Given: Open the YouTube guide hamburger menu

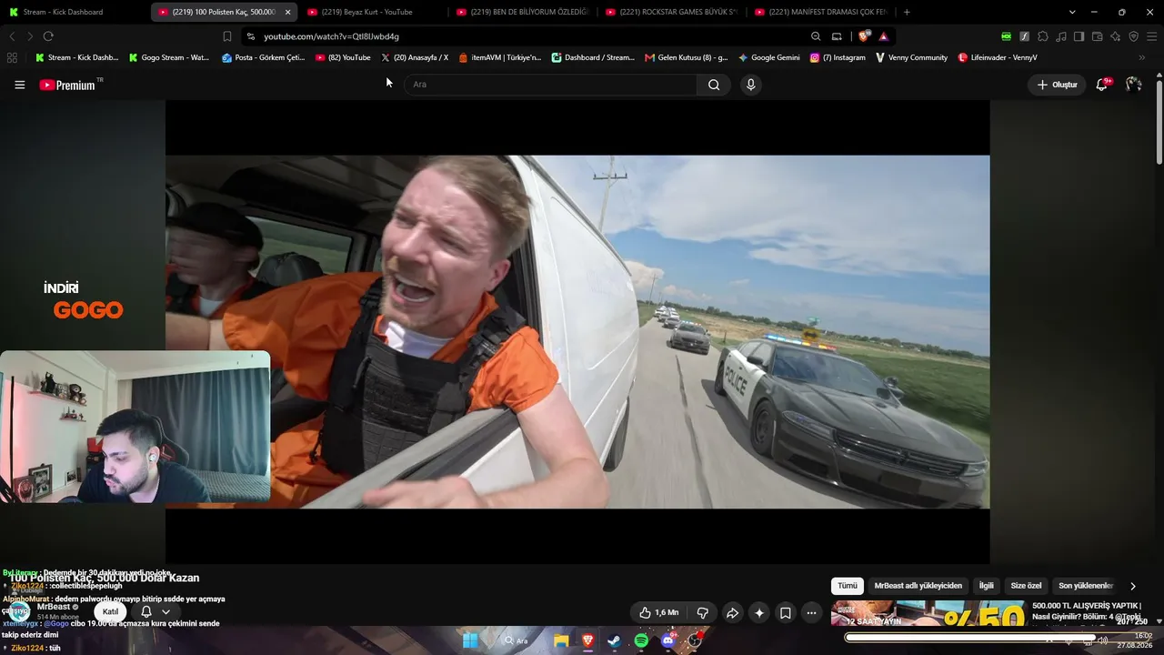Looking at the screenshot, I should click(x=20, y=85).
